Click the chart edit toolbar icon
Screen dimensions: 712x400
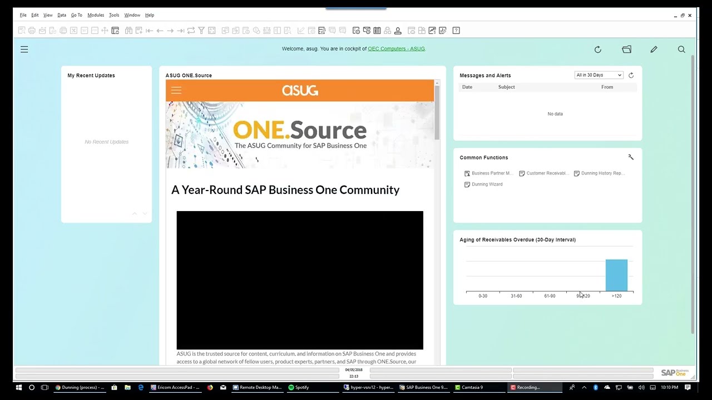click(x=443, y=31)
